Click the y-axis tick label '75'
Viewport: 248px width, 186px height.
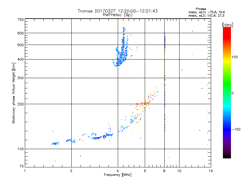tap(22, 166)
